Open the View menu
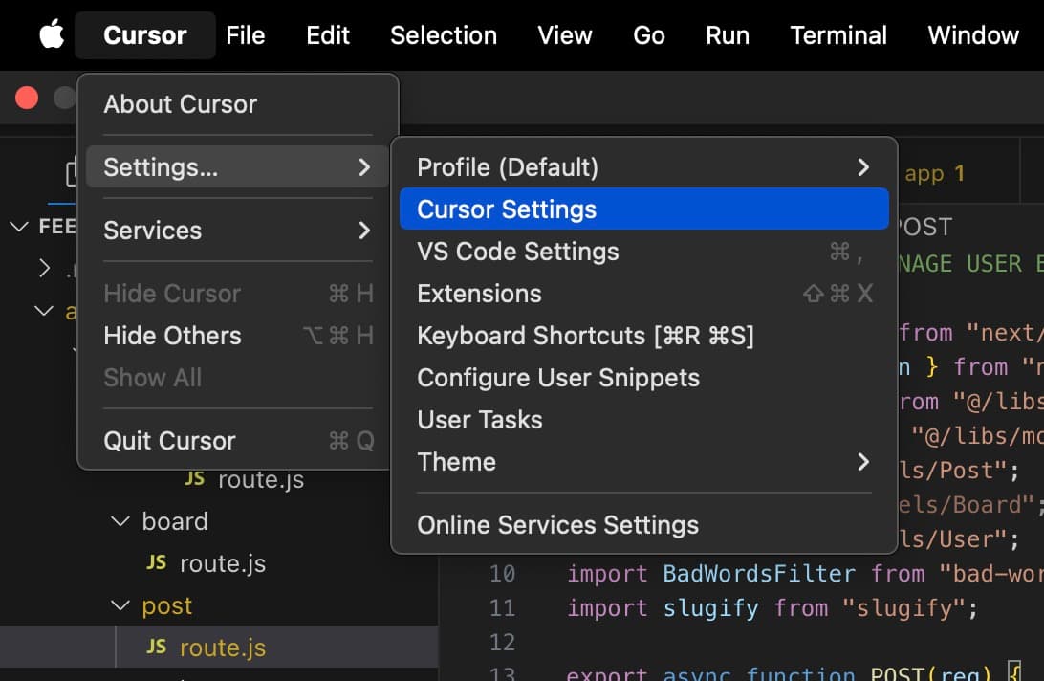 click(x=565, y=35)
